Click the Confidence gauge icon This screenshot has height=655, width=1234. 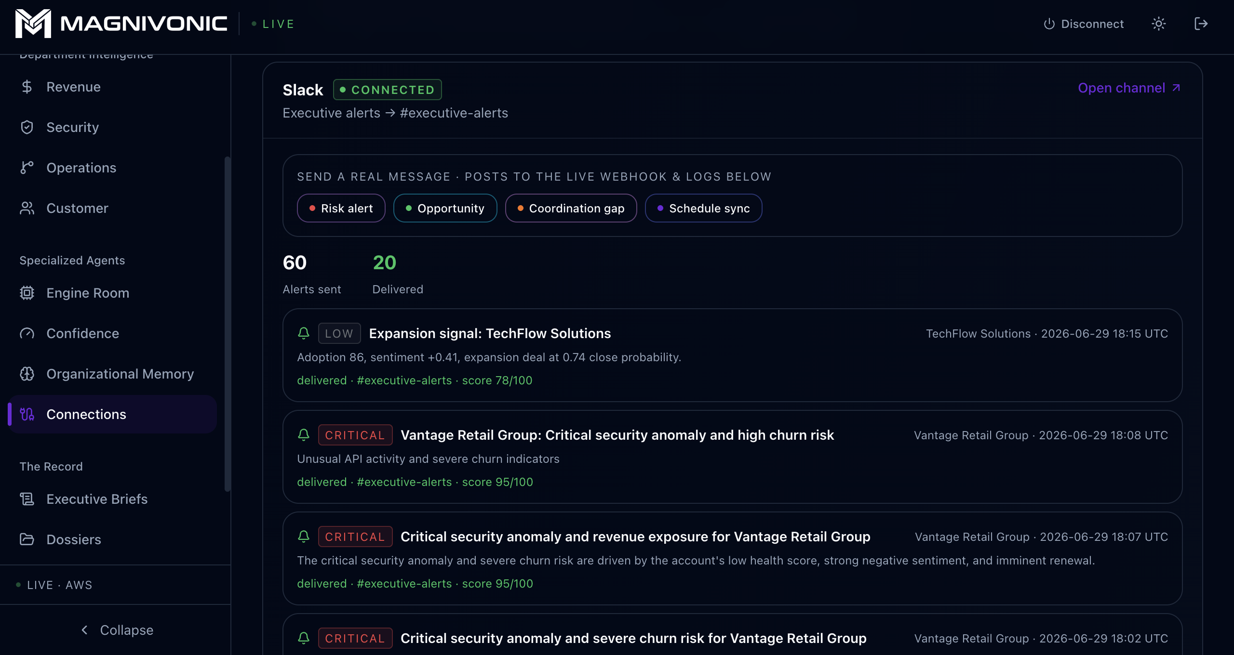click(x=27, y=333)
